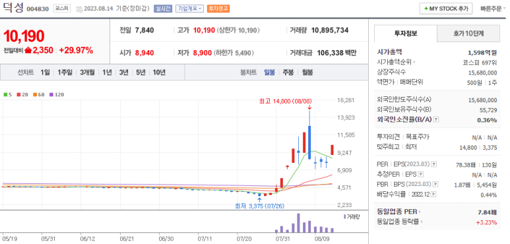
Task: Click the 액면가 매매단위 value 500원 1주
Action: click(482, 82)
